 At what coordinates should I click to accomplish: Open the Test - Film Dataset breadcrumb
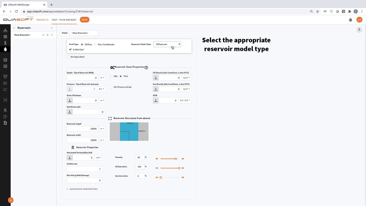click(x=64, y=20)
